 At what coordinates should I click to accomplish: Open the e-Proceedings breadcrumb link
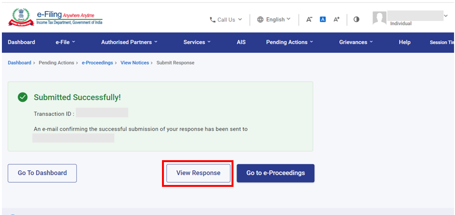[x=97, y=63]
